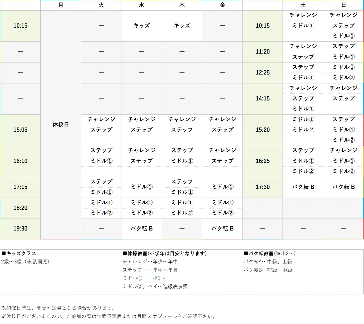Select チャレンジ on Friday at 16:10
Viewport: 364px width, 324px height.
tap(222, 150)
